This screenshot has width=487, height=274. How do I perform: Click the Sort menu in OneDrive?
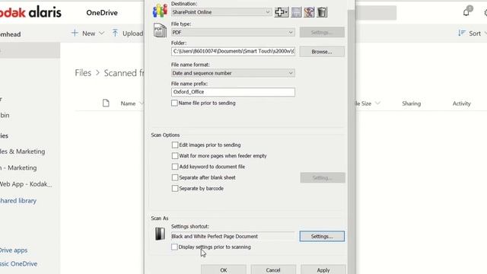point(472,33)
